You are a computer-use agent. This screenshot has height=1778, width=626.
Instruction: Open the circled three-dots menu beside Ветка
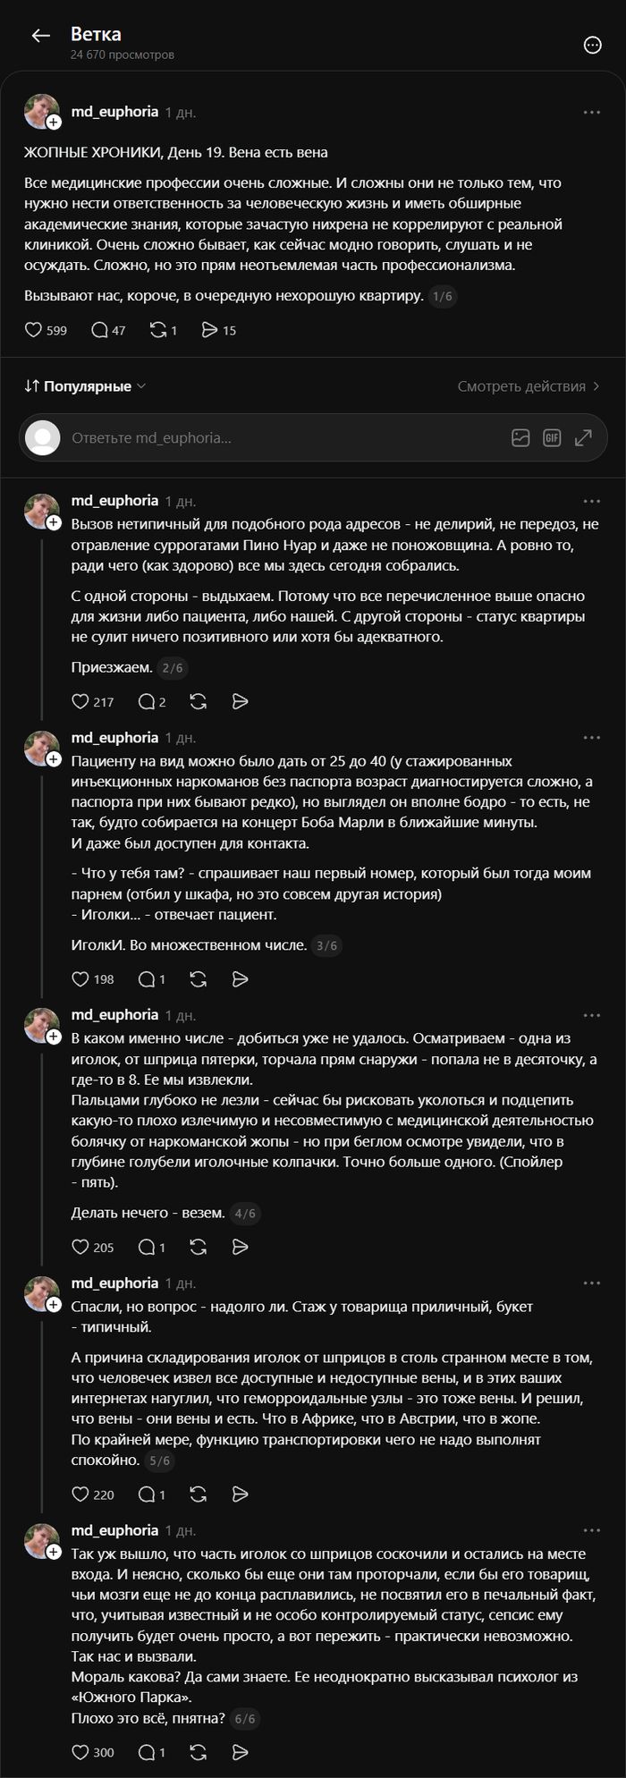pos(592,45)
